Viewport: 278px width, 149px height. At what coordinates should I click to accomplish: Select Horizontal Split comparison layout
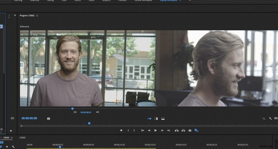pyautogui.click(x=163, y=118)
